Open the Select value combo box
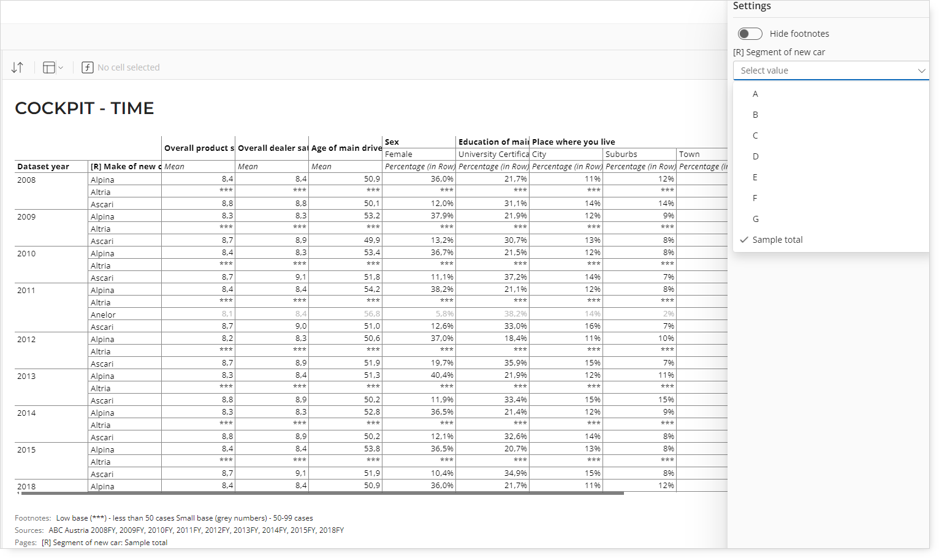Viewport: 939px width, 558px height. [831, 71]
